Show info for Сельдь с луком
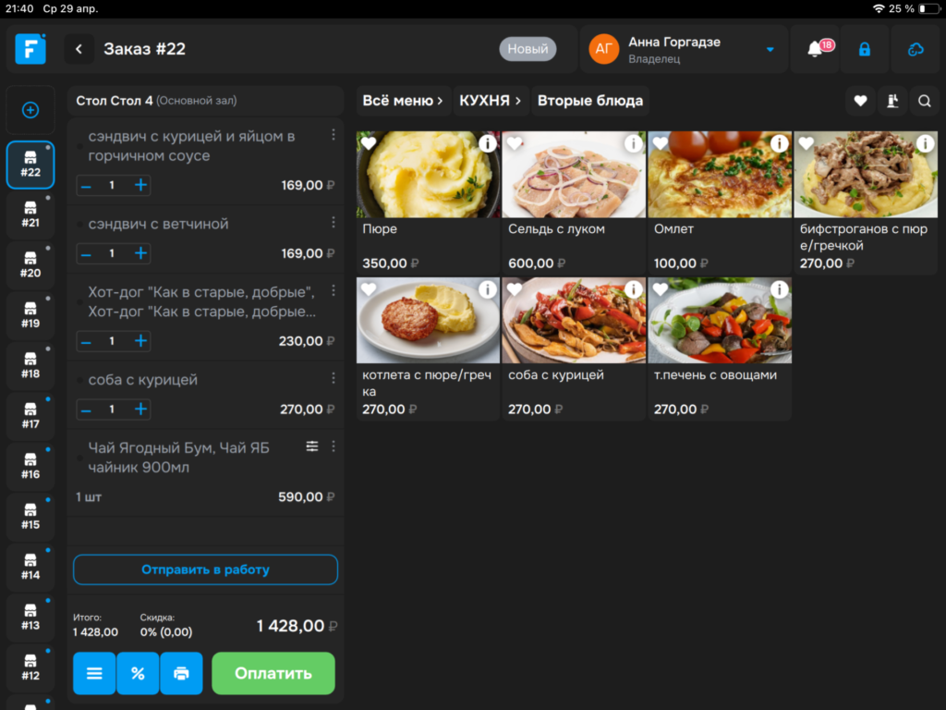 (634, 143)
